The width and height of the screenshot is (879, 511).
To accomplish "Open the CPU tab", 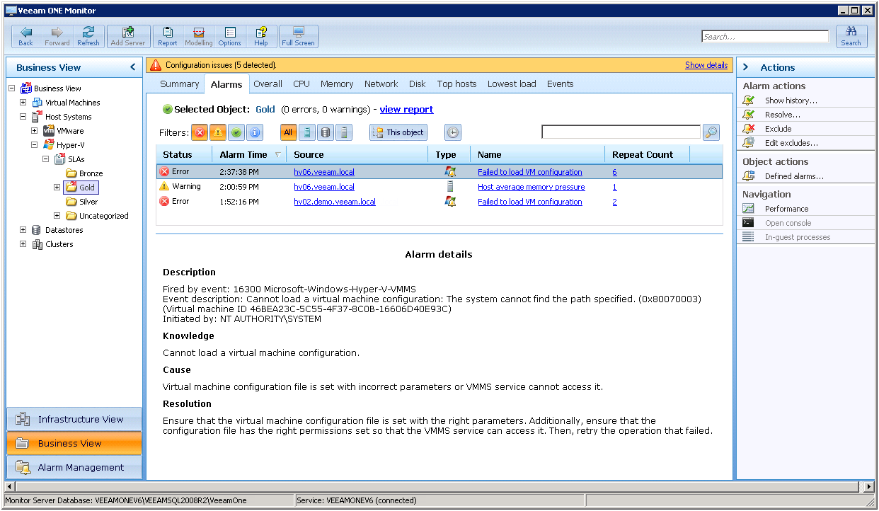I will click(x=301, y=84).
